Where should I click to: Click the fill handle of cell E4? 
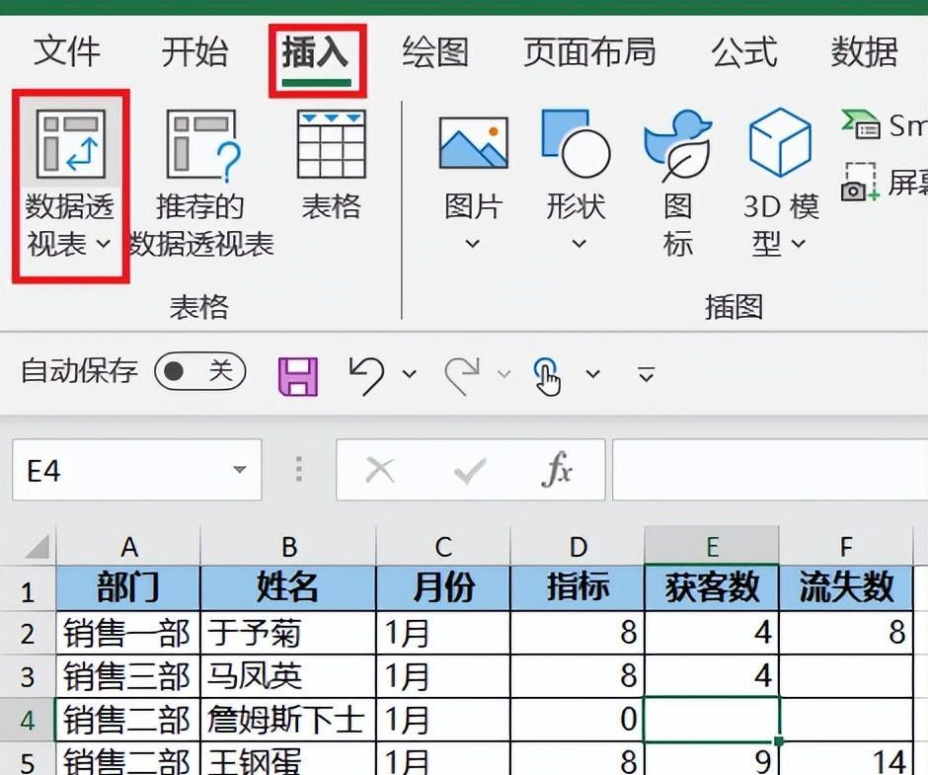[779, 741]
